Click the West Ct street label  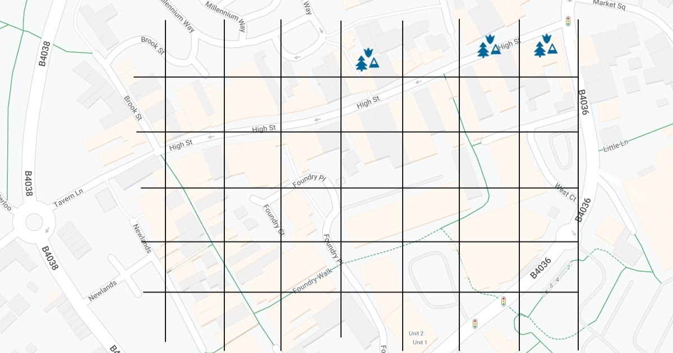click(565, 192)
